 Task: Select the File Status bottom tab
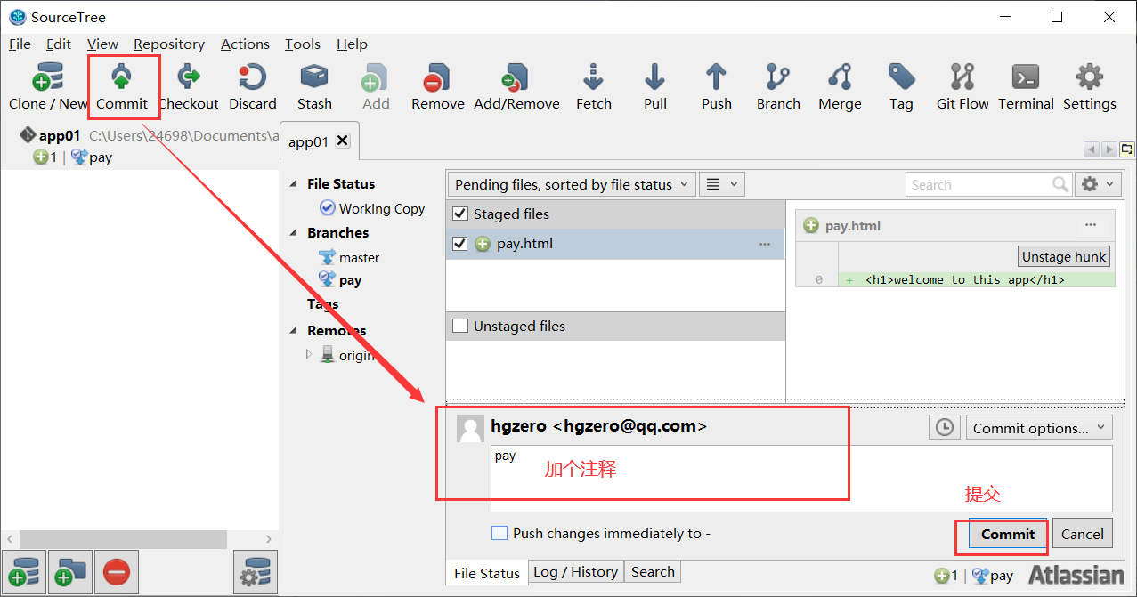(x=487, y=573)
